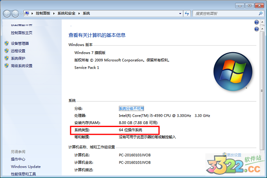The width and height of the screenshot is (267, 178).
Task: Click the Forward navigation arrow button
Action: [15, 14]
